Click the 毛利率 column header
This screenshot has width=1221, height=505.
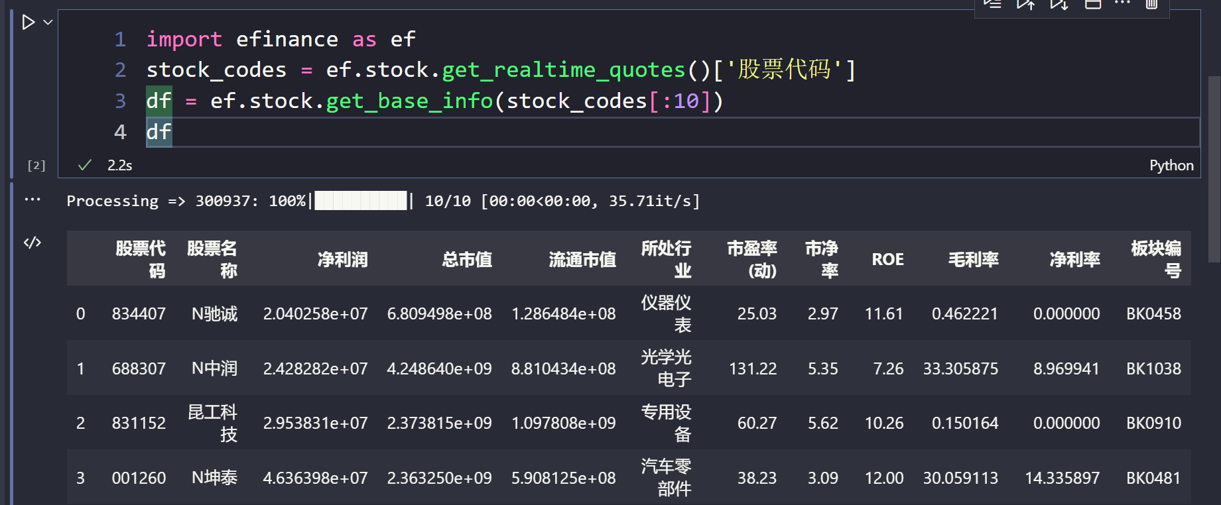pos(973,260)
